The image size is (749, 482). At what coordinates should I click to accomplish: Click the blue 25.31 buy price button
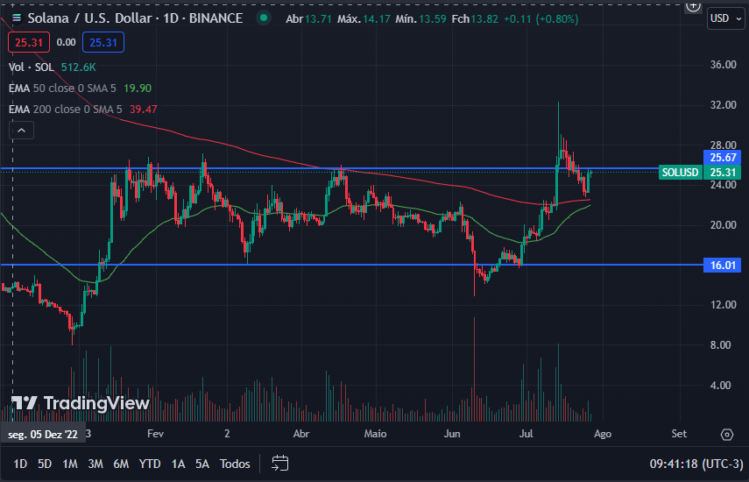coord(103,43)
